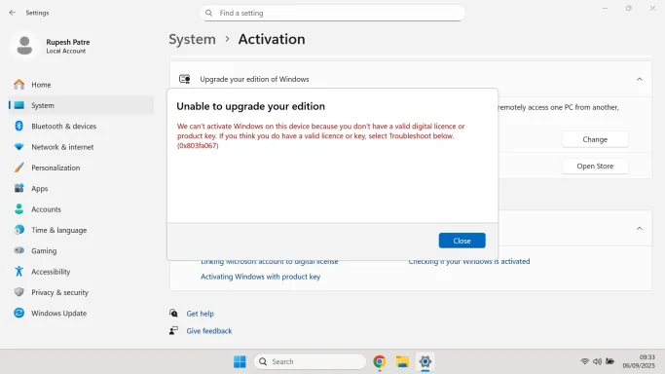The image size is (665, 374).
Task: Select System in the sidebar
Action: click(x=81, y=105)
